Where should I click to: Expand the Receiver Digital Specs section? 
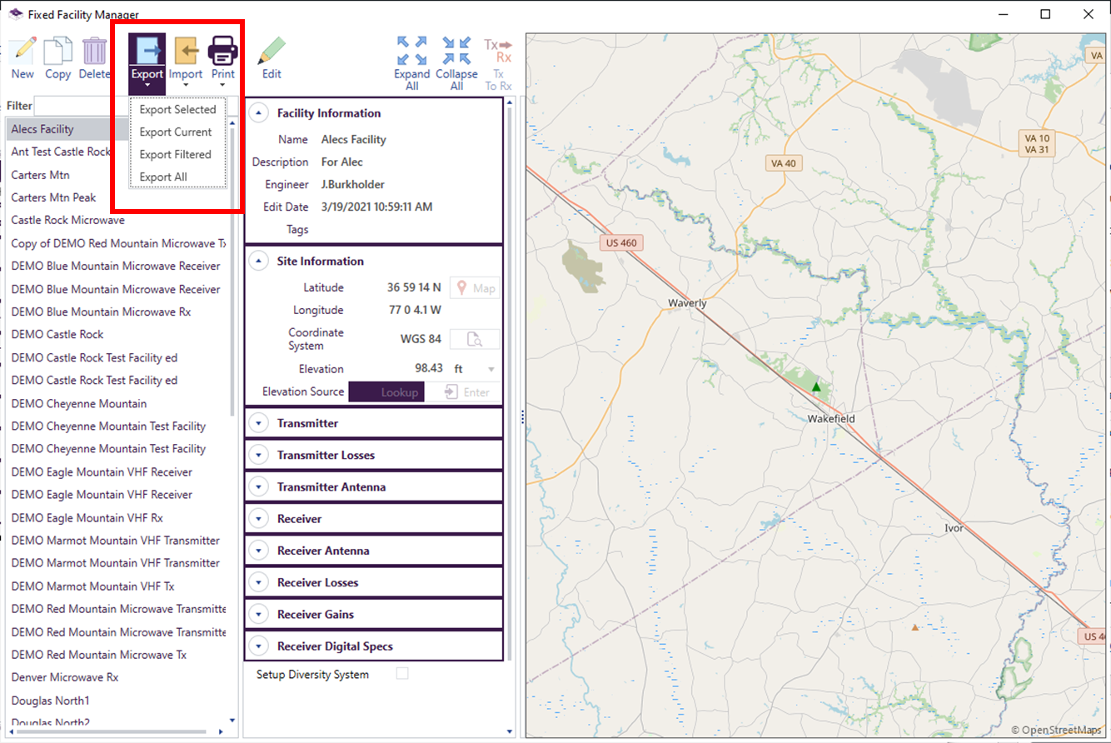[x=259, y=646]
